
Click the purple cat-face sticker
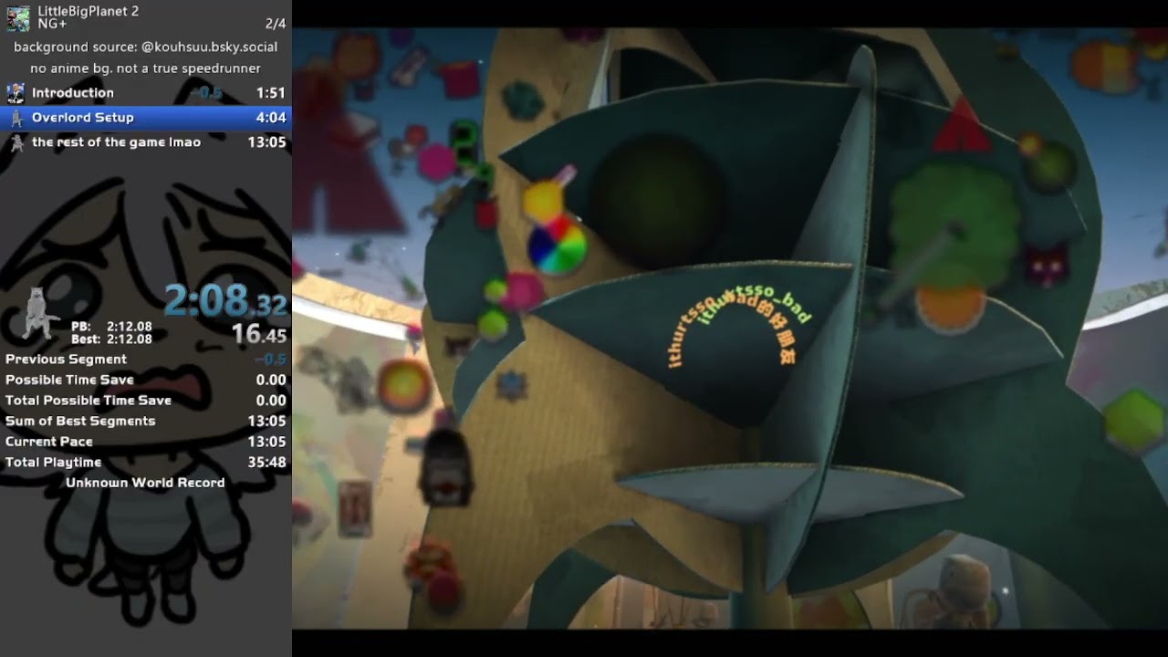pyautogui.click(x=1046, y=266)
